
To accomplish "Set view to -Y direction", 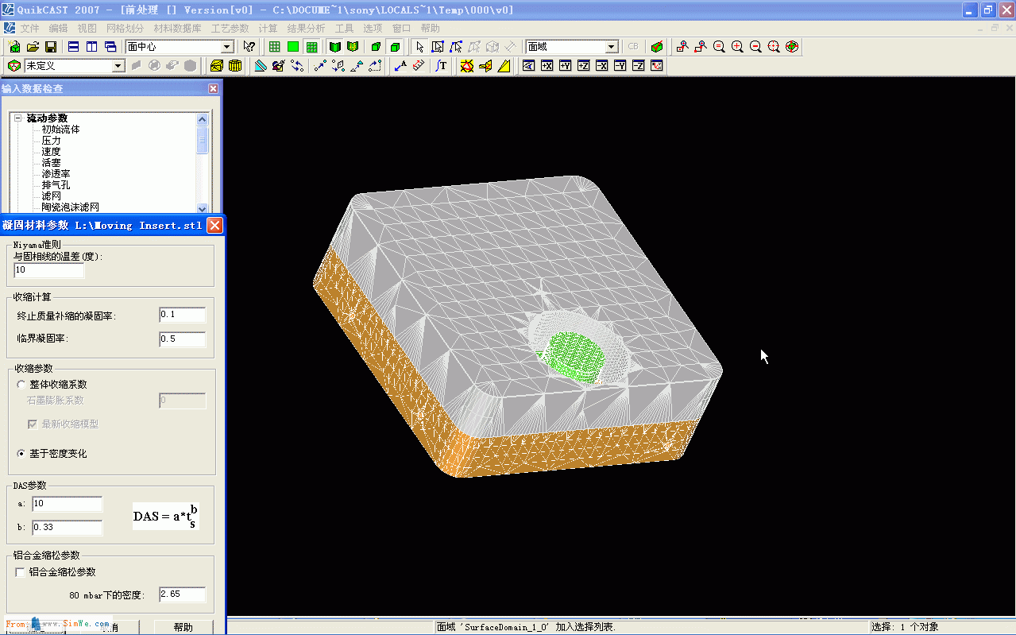I will click(x=620, y=66).
